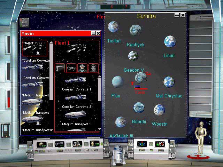Image resolution: width=223 pixels, height=167 pixels.
Task: Click the red fleet marker near Yavin
Action: (x=148, y=74)
